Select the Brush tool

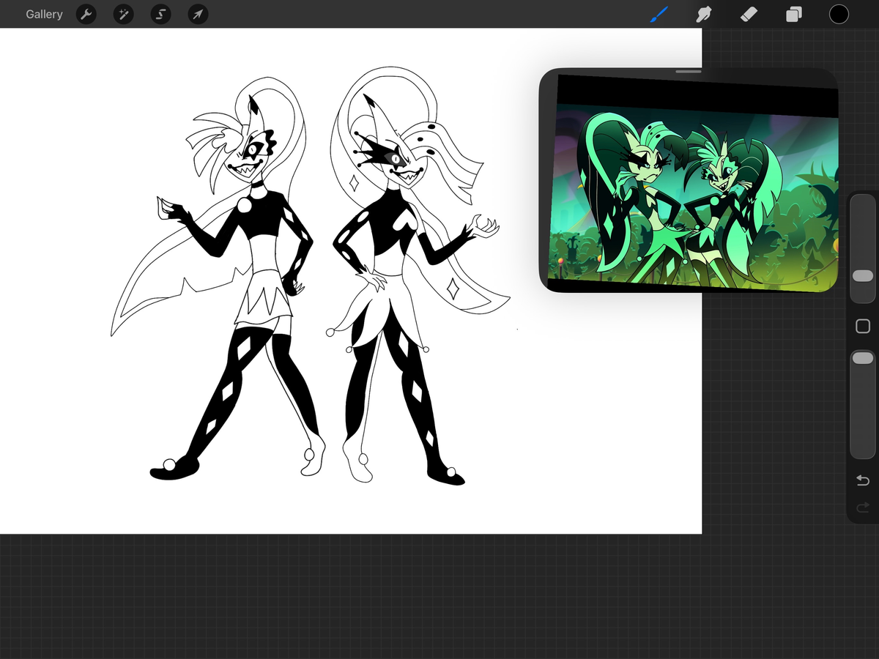660,14
